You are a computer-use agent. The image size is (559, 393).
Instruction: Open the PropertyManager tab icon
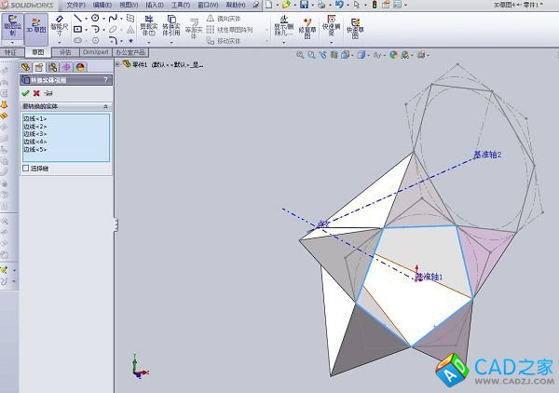39,66
